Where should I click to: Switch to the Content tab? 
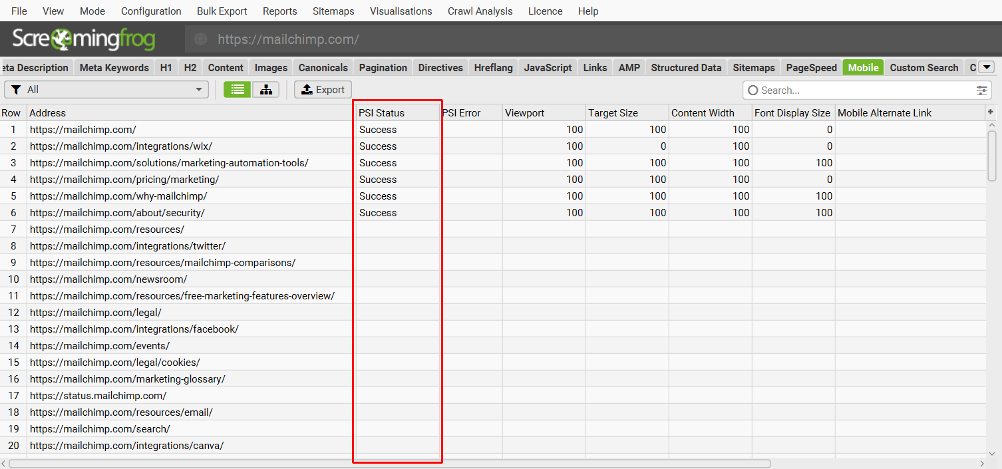pos(226,67)
